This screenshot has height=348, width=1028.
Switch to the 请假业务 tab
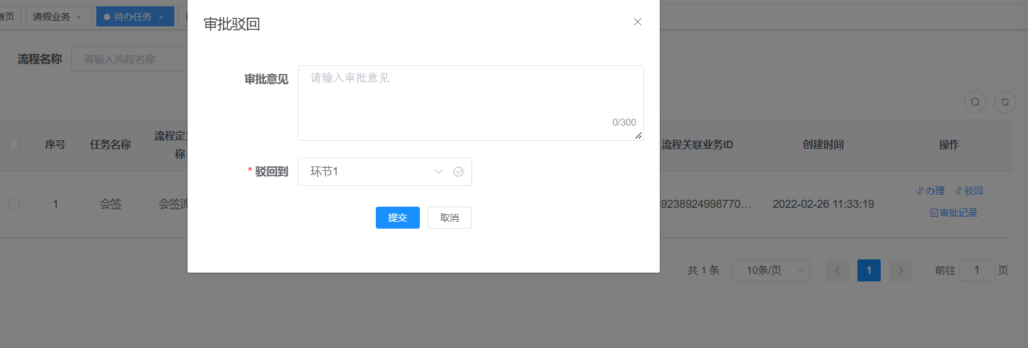[x=52, y=17]
